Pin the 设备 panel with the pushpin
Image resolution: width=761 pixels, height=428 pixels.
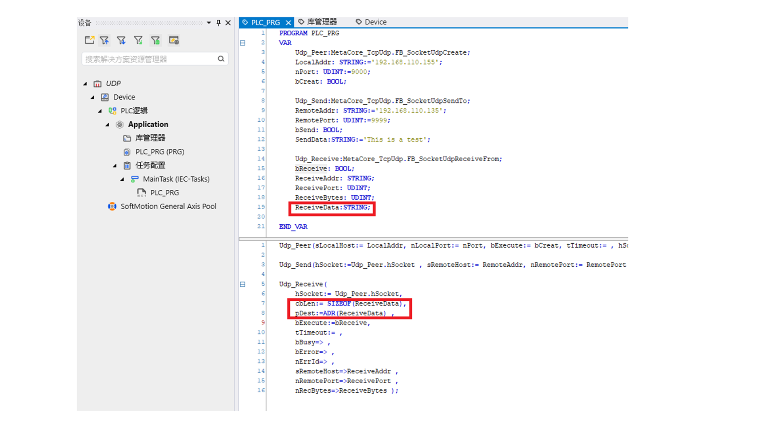click(x=218, y=23)
